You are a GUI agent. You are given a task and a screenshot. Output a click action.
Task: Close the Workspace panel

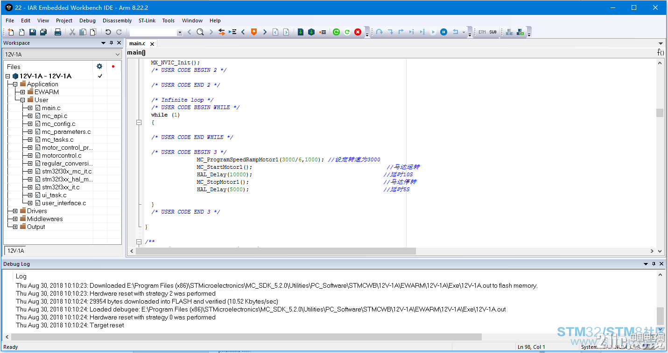119,43
